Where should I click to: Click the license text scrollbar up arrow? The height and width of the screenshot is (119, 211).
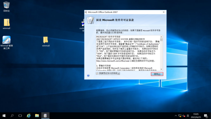[161, 37]
